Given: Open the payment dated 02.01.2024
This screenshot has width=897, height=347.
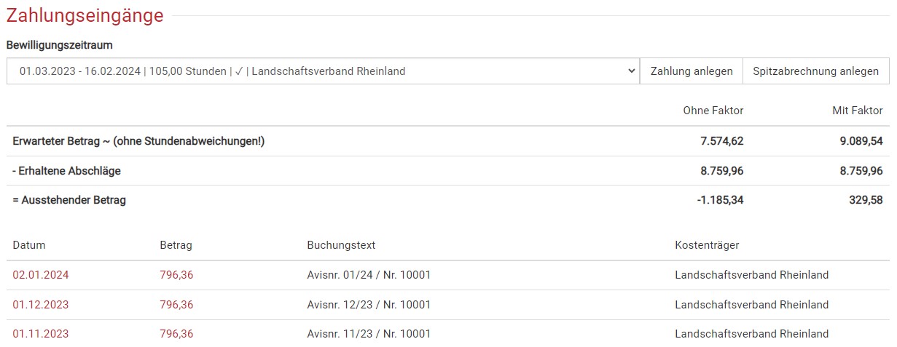Looking at the screenshot, I should click(41, 275).
